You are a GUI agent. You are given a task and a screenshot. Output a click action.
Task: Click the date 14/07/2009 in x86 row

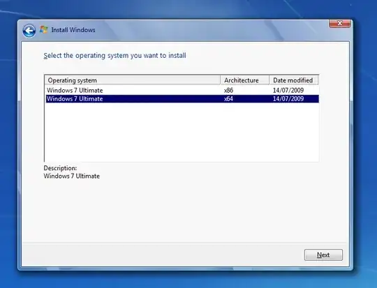(288, 91)
